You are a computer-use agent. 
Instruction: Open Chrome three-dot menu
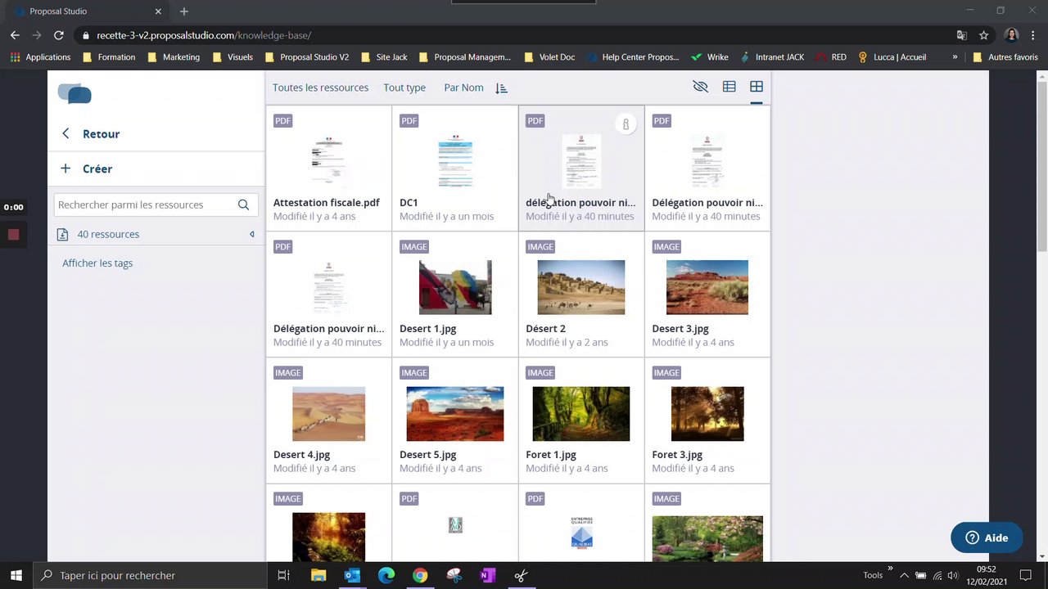point(1034,35)
